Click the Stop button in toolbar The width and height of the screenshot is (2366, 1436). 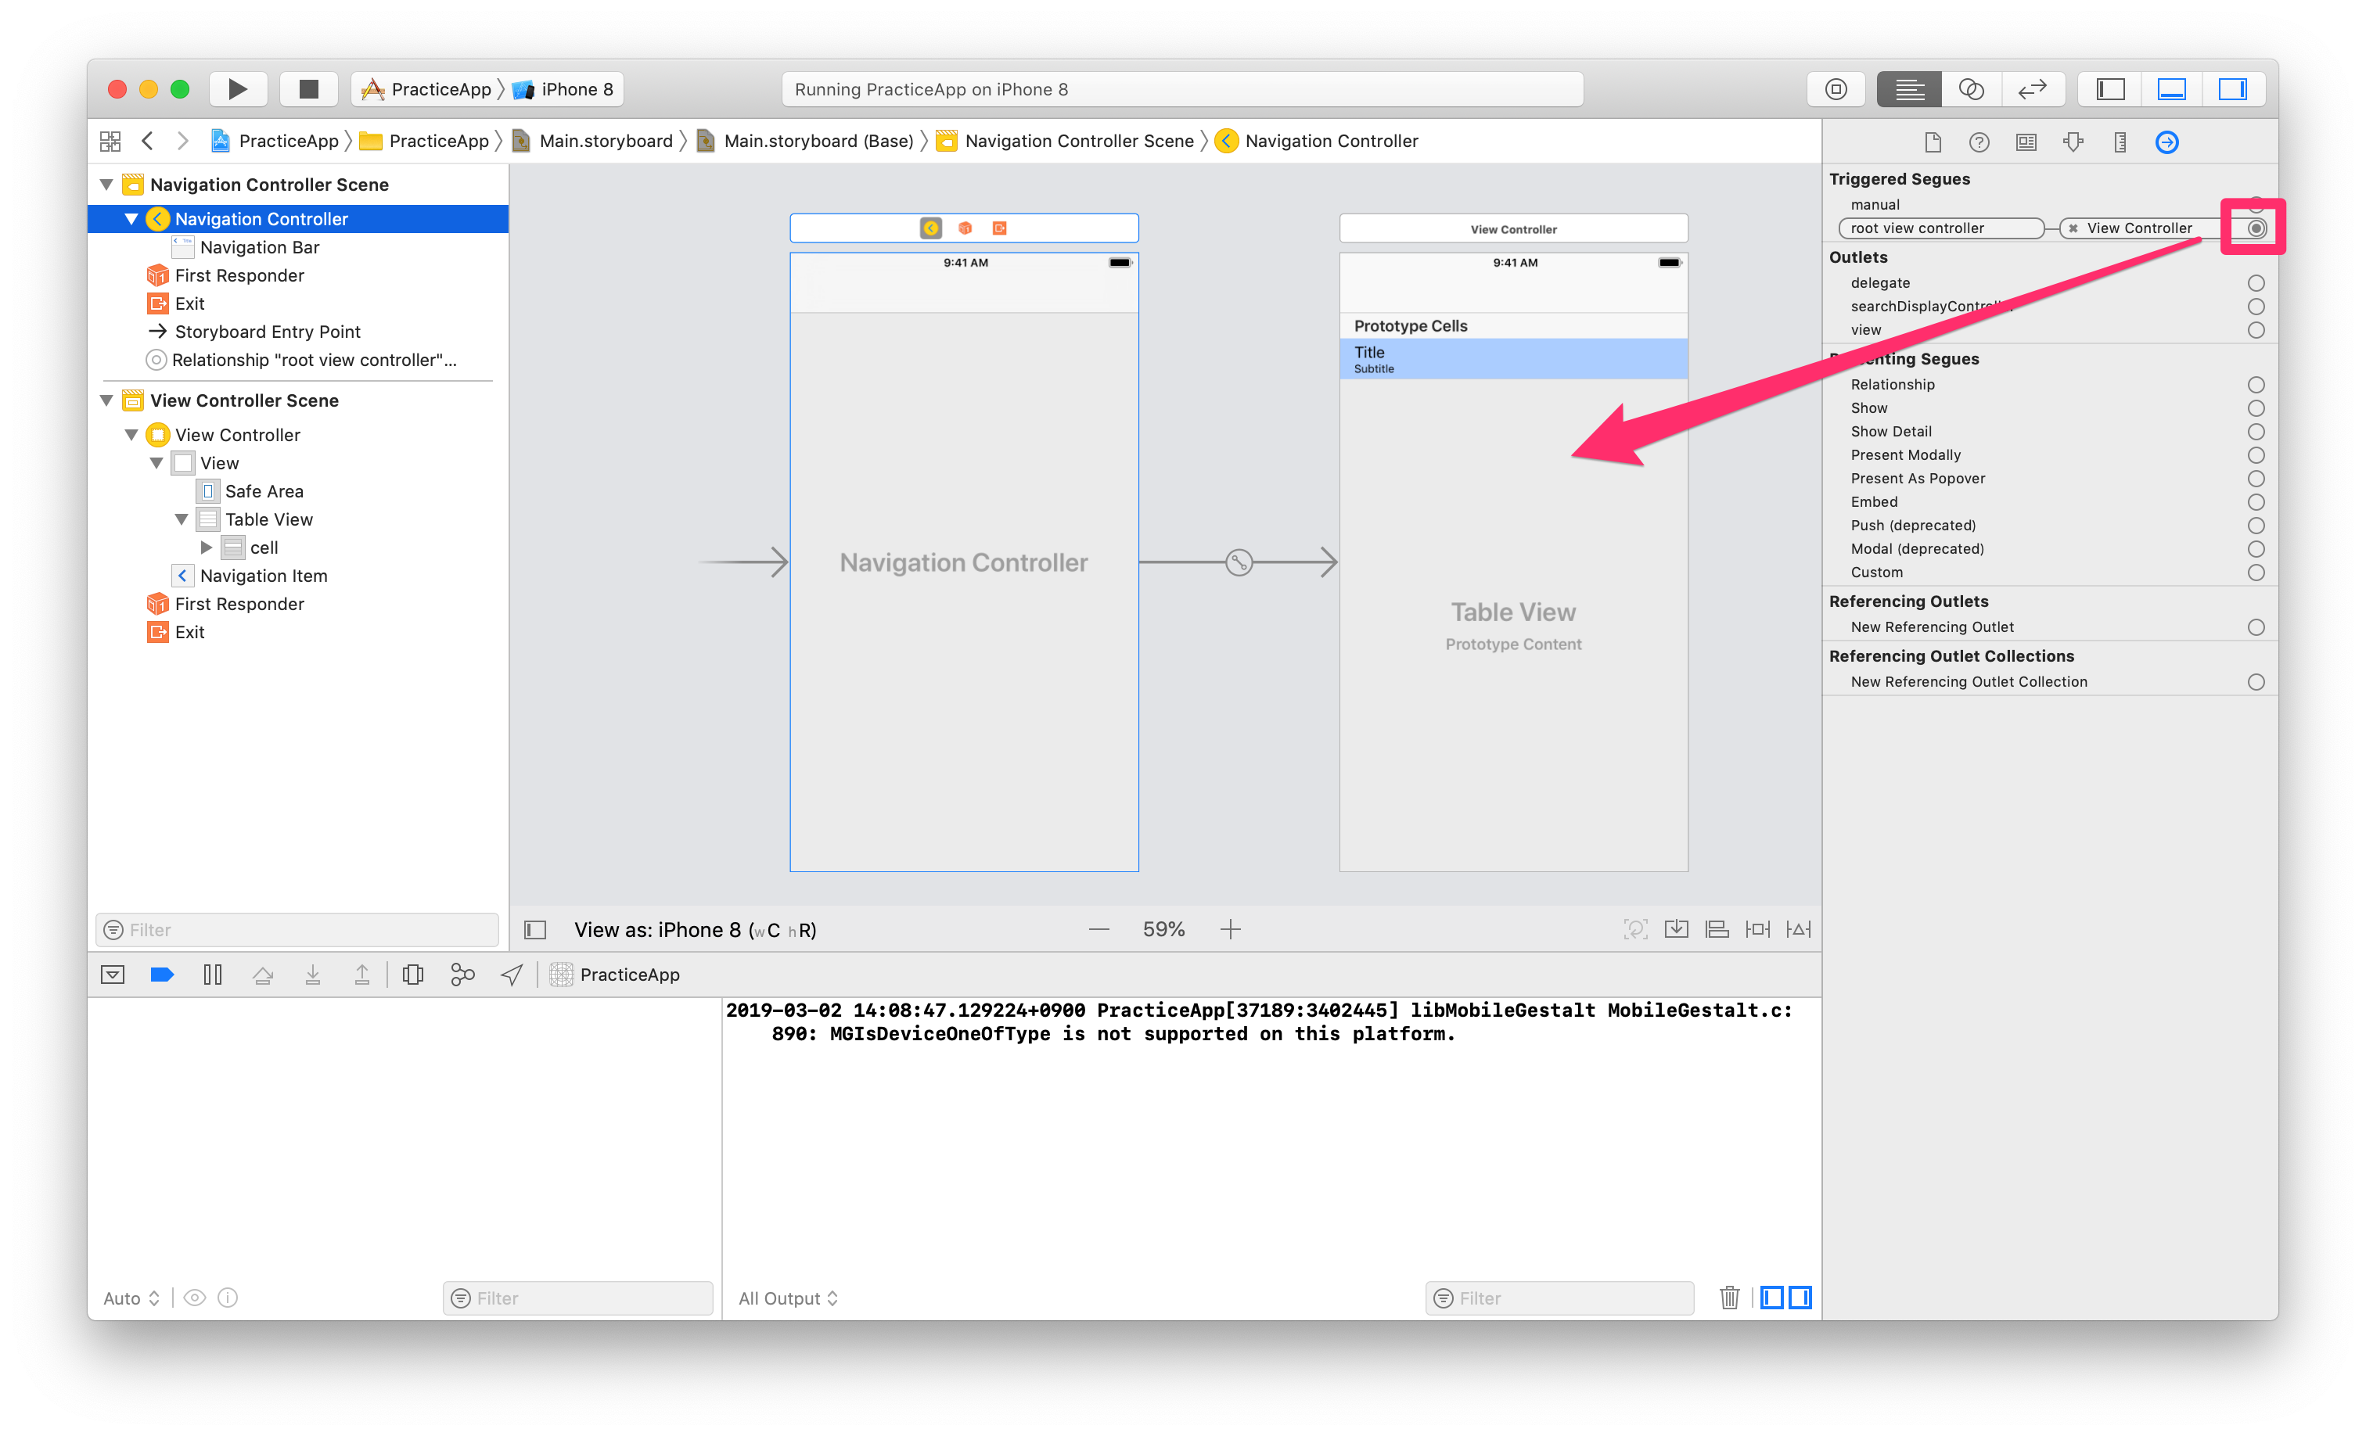(308, 89)
